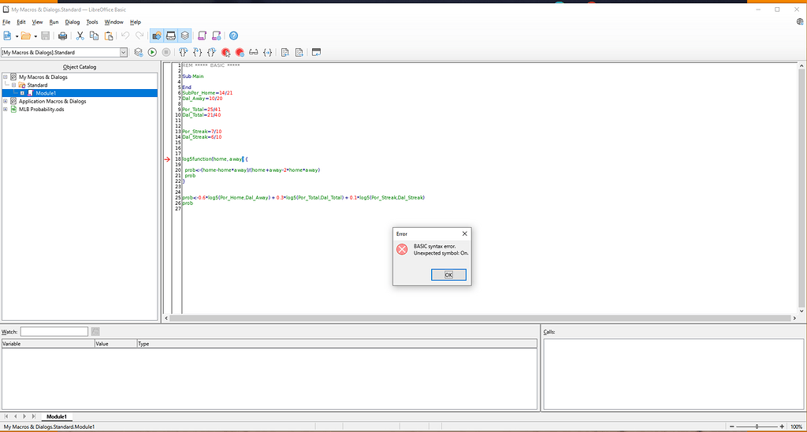Viewport: 807px width, 432px height.
Task: Expand Application Macros & Dialogs node
Action: pyautogui.click(x=6, y=102)
